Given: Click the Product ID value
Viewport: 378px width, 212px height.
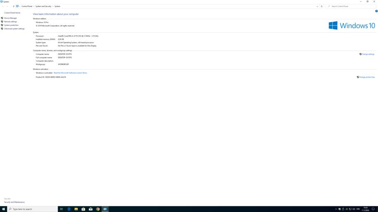Looking at the screenshot, I should (56, 77).
